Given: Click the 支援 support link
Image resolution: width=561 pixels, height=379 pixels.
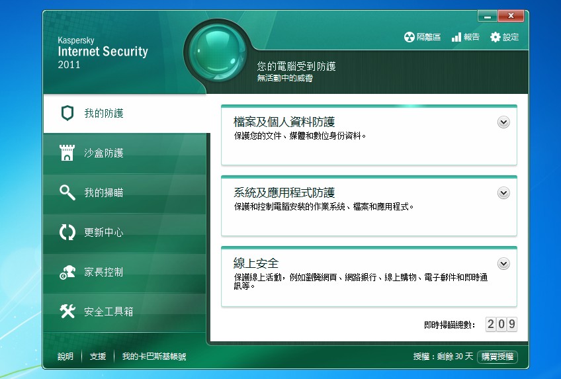Looking at the screenshot, I should (98, 356).
